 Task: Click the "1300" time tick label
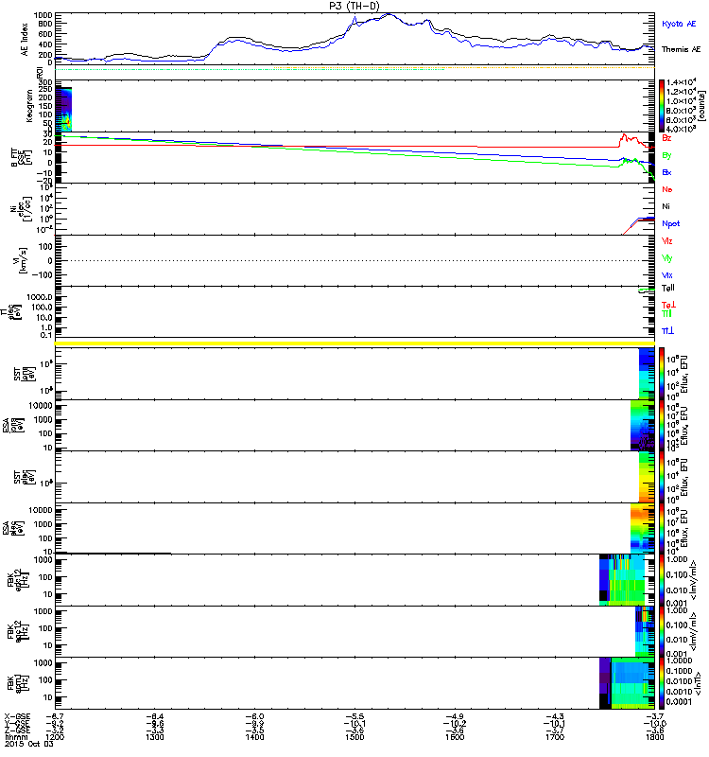pos(154,737)
